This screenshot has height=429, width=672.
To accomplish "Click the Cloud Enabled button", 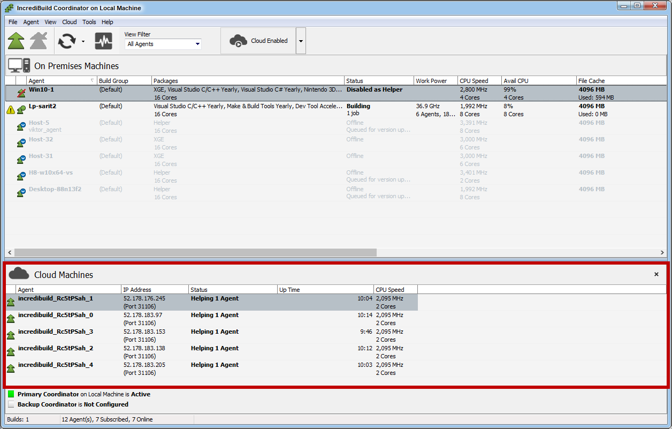I will [x=258, y=41].
